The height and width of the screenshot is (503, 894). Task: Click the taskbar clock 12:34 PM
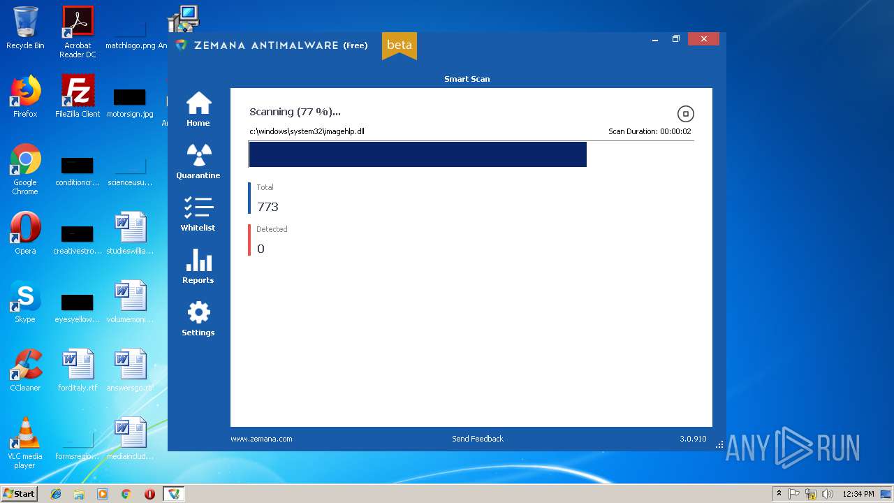click(x=858, y=494)
